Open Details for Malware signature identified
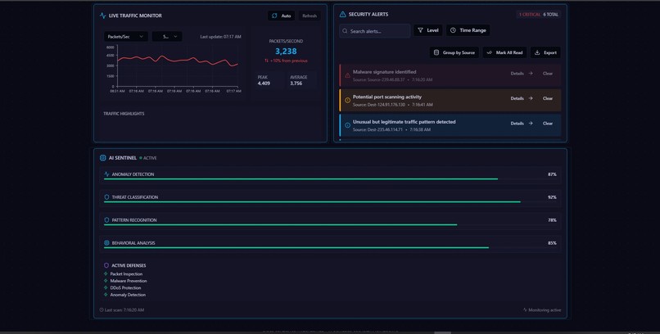 [522, 73]
